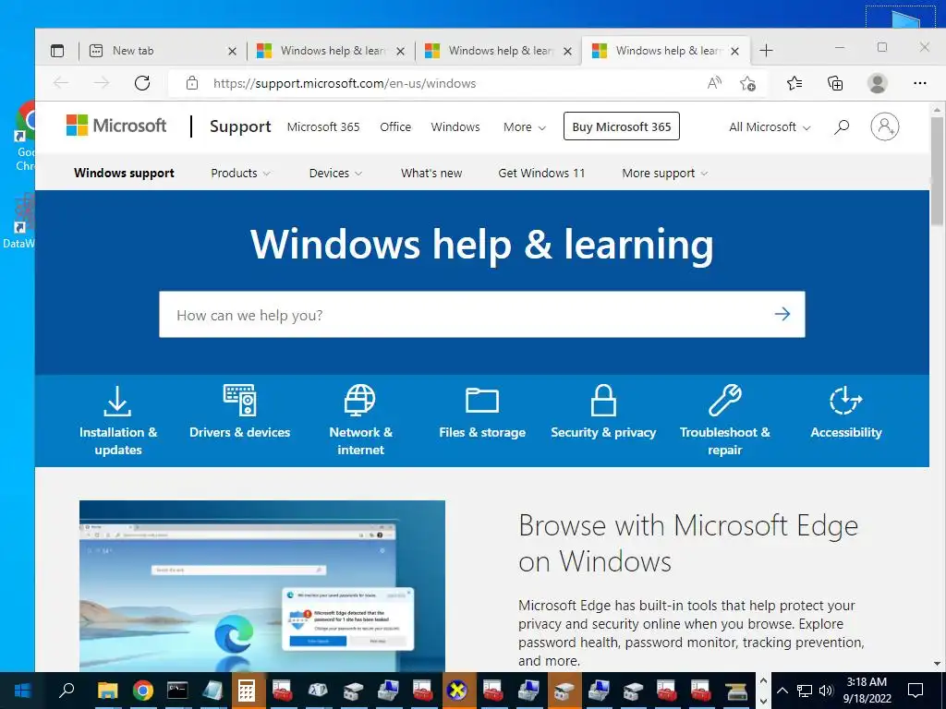Click the page vertical scrollbar thumb
Image resolution: width=946 pixels, height=709 pixels.
937,172
